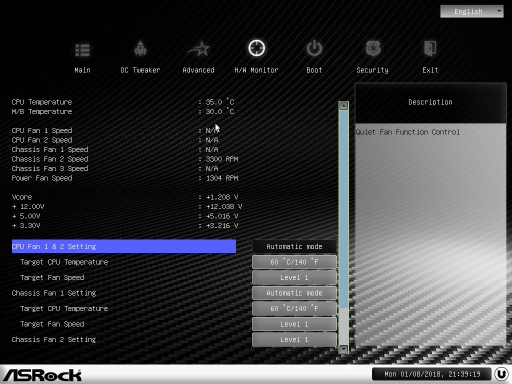Click the Chassis Fan 2 Speed 3300 RPM value
Viewport: 512px width, 384px height.
point(221,159)
